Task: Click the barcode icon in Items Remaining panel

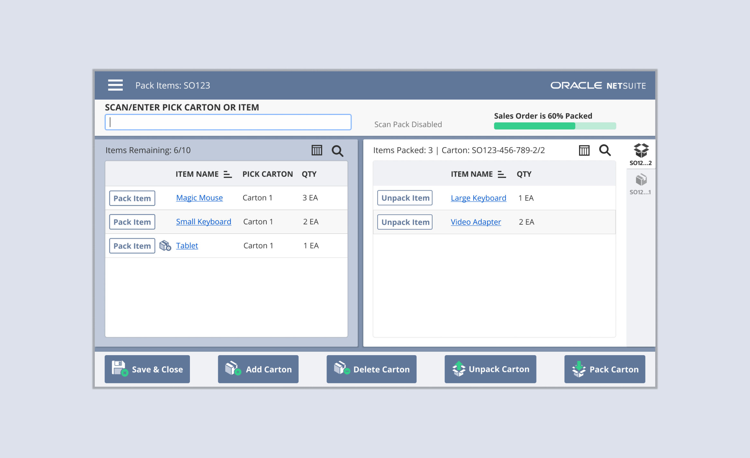Action: 317,150
